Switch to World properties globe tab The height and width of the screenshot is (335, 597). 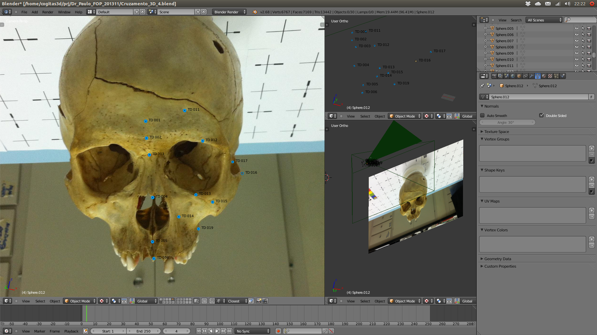[513, 76]
